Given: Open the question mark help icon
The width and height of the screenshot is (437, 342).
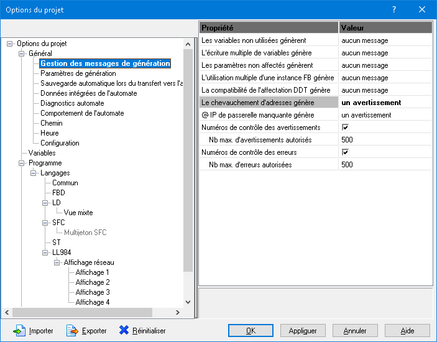Looking at the screenshot, I should point(393,9).
